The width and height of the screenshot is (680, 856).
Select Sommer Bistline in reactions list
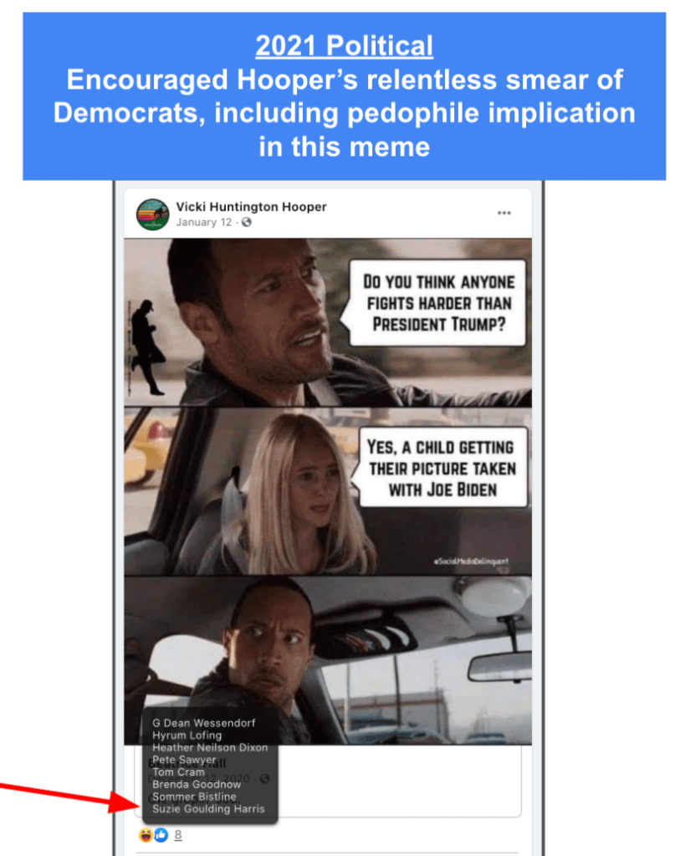click(194, 797)
